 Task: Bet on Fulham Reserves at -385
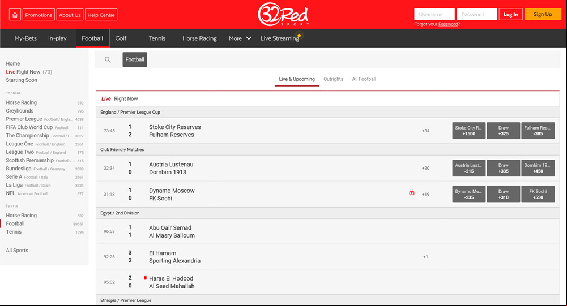pos(538,131)
